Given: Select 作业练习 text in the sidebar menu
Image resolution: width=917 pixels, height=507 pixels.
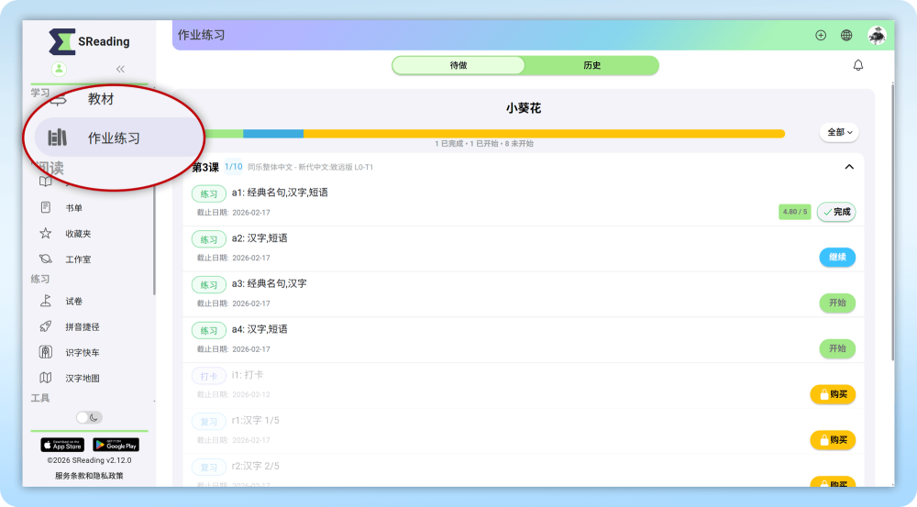Looking at the screenshot, I should pyautogui.click(x=114, y=138).
